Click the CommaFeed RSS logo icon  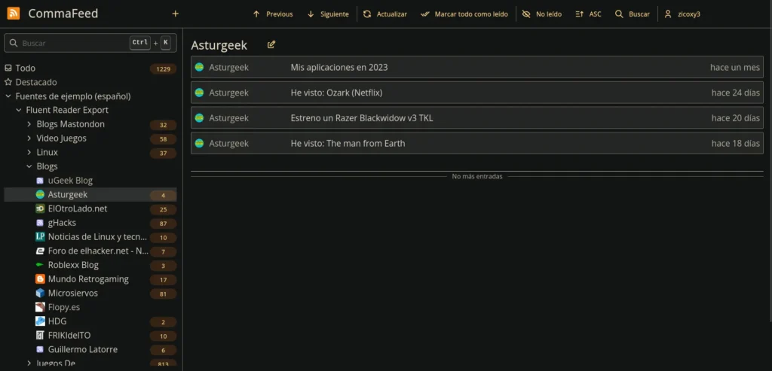point(14,14)
